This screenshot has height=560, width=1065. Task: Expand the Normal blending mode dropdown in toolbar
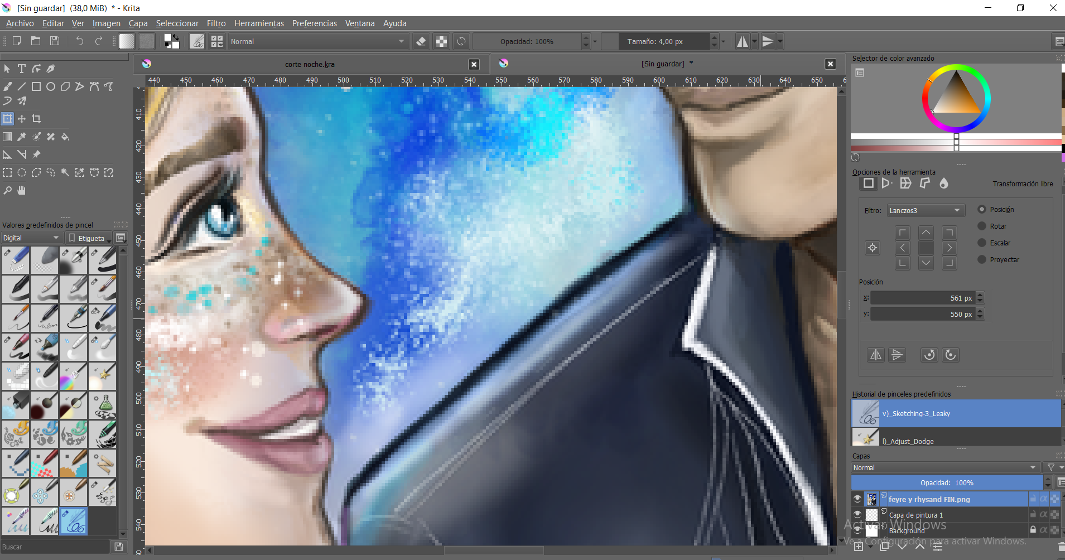(x=317, y=42)
